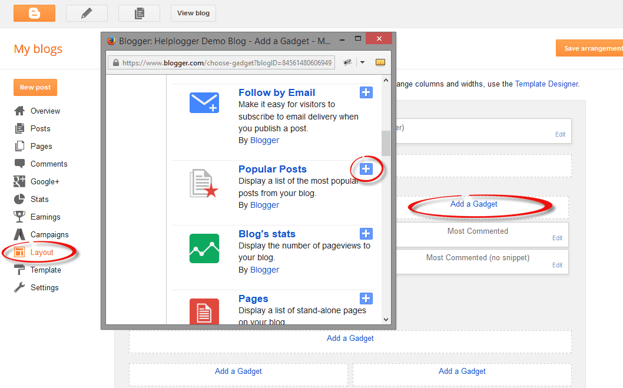Click Edit on the Most Commented gadget
Viewport: 623px width, 388px height.
(x=557, y=238)
